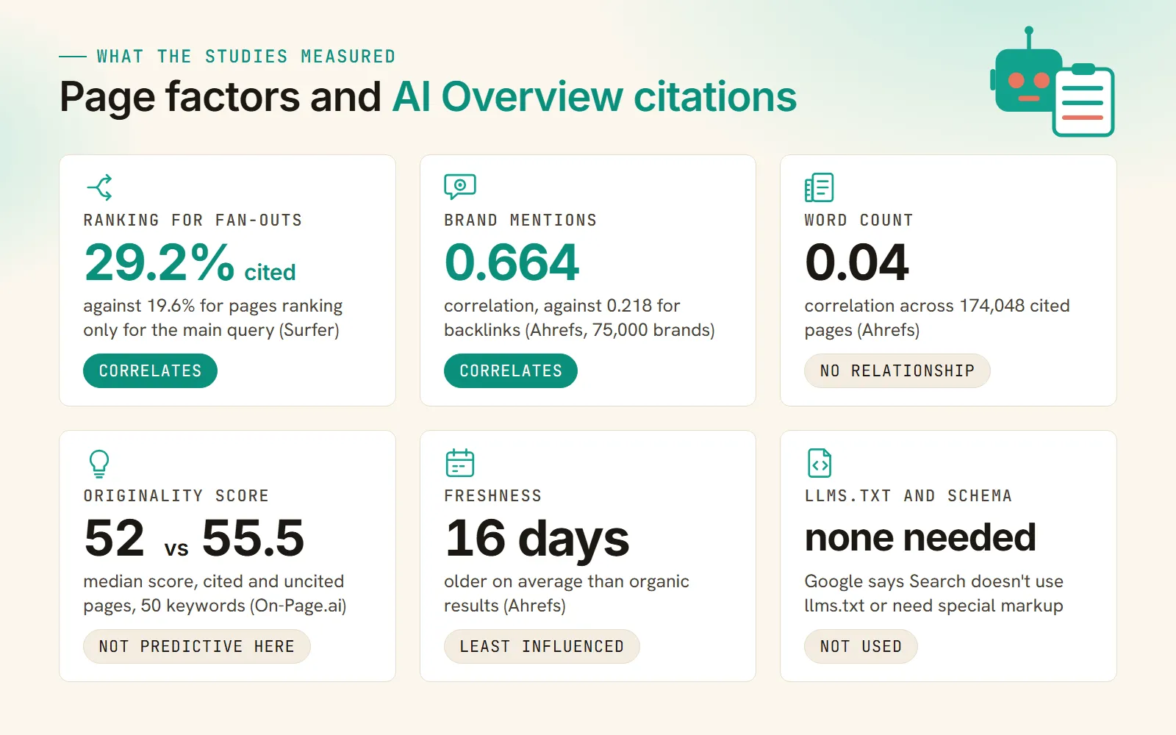Click the LEAST INFLUENCED badge
The height and width of the screenshot is (735, 1176).
(542, 646)
